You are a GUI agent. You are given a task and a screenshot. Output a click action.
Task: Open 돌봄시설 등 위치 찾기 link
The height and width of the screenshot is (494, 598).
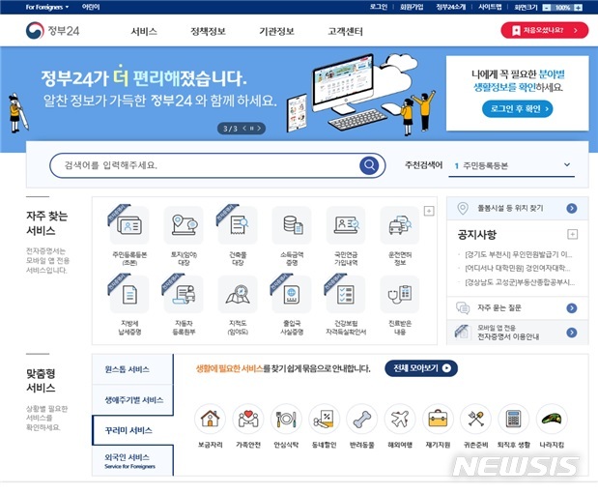pos(517,208)
